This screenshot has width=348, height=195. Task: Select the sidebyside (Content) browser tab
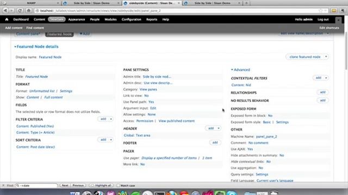click(x=152, y=3)
